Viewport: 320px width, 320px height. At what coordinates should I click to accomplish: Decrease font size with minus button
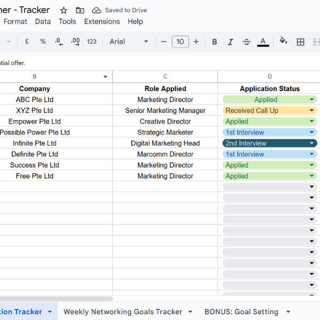(164, 42)
